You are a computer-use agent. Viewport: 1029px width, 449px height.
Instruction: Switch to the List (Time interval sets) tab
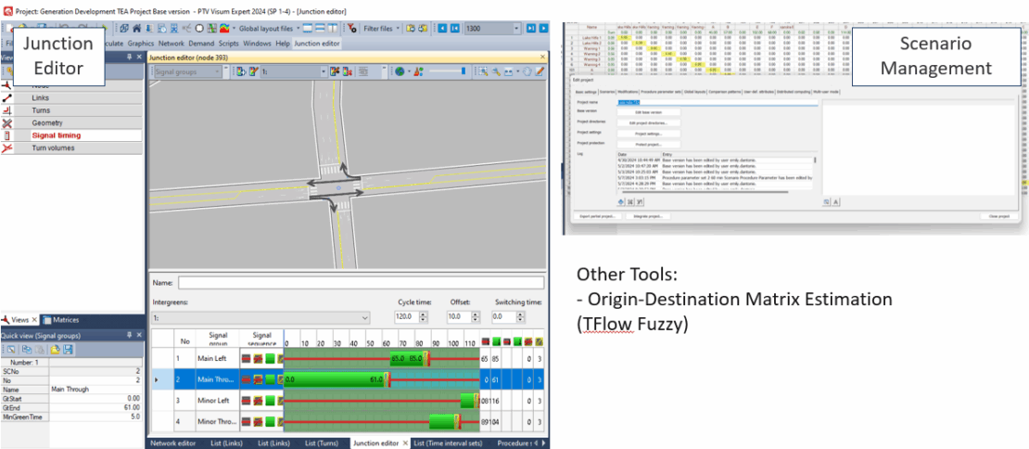pos(448,443)
